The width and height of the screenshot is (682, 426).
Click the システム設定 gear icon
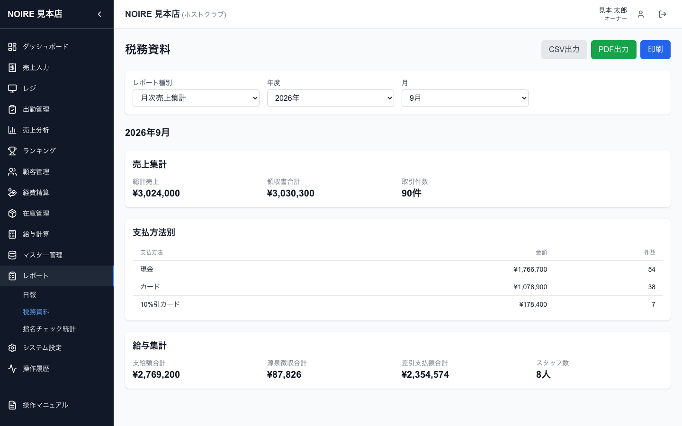coord(12,348)
